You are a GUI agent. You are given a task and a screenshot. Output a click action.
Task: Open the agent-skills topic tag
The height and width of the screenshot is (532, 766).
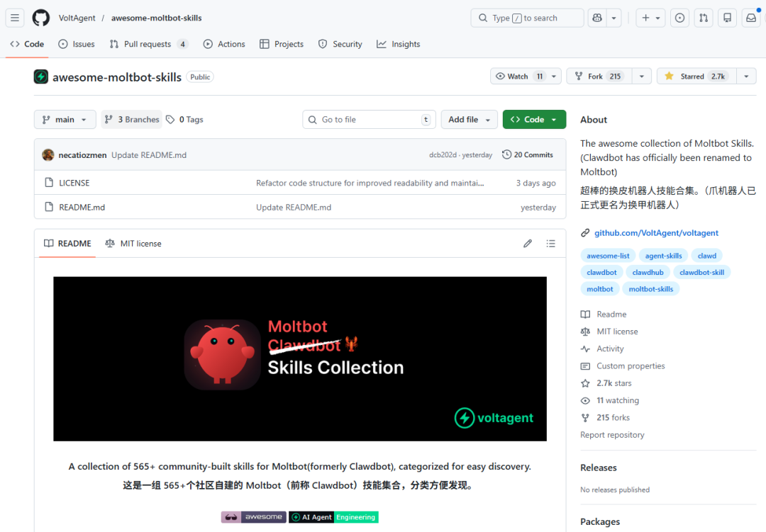tap(663, 256)
